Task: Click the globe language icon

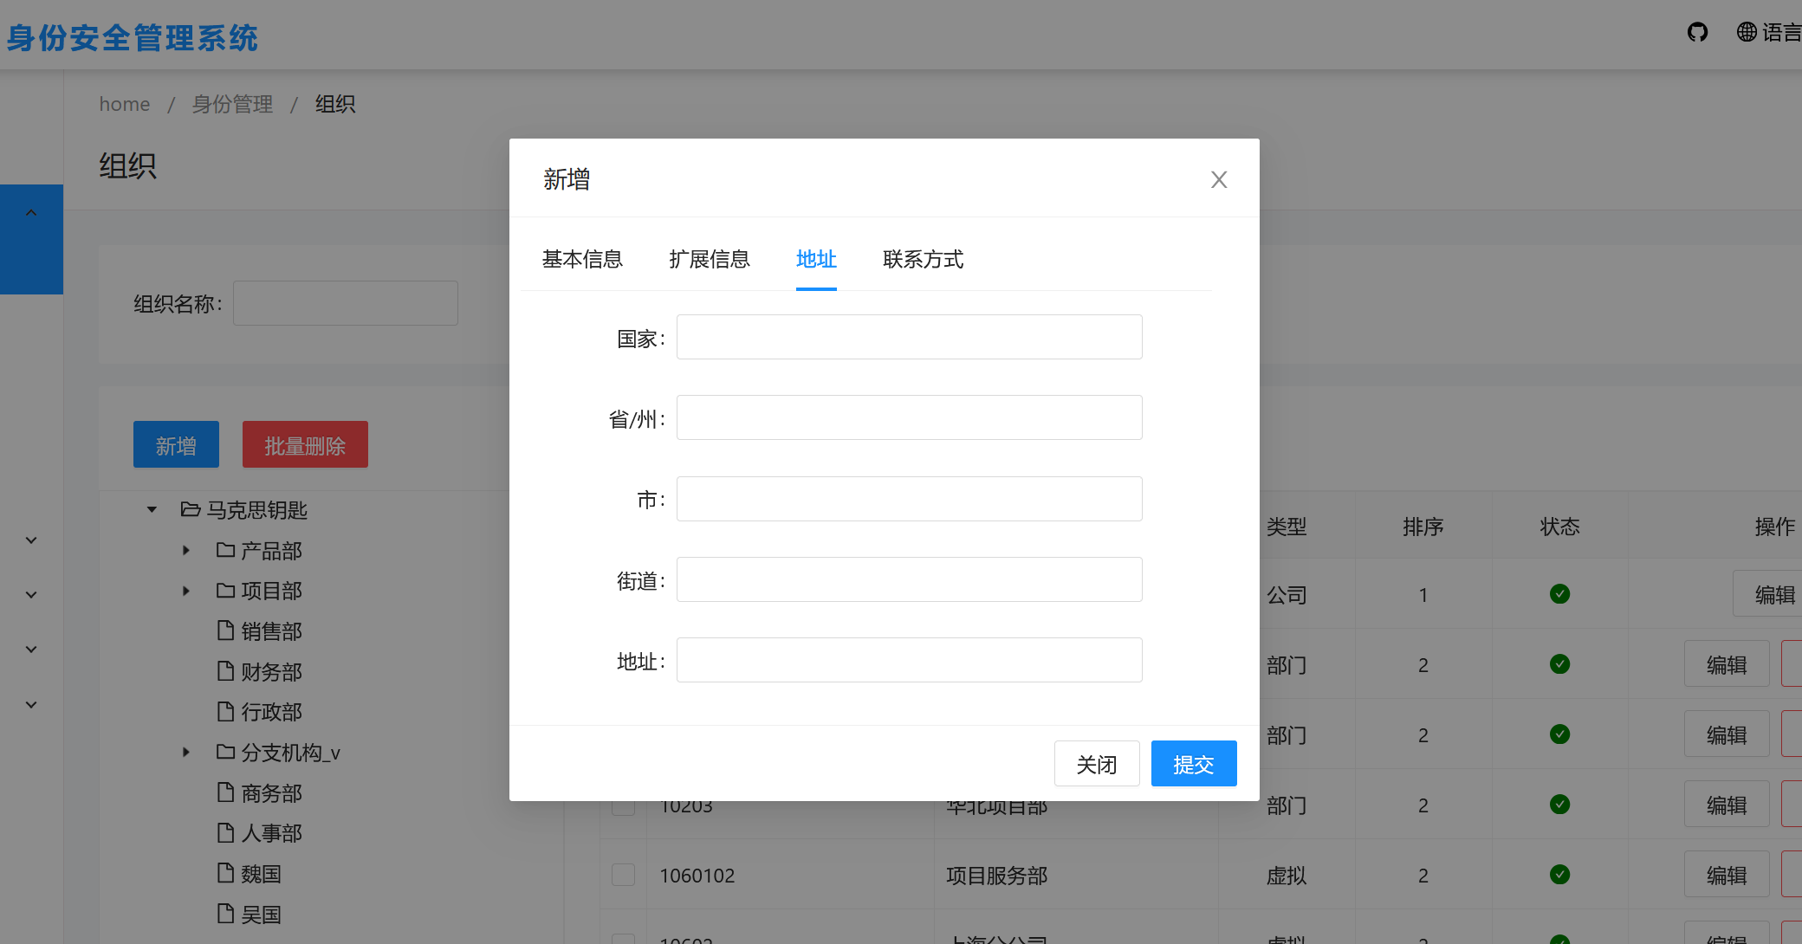Action: point(1747,32)
